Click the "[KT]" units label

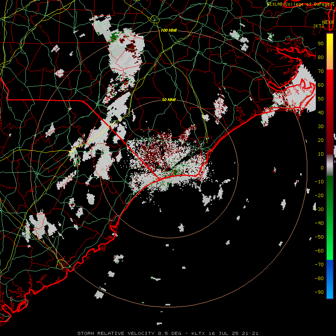(x=319, y=26)
